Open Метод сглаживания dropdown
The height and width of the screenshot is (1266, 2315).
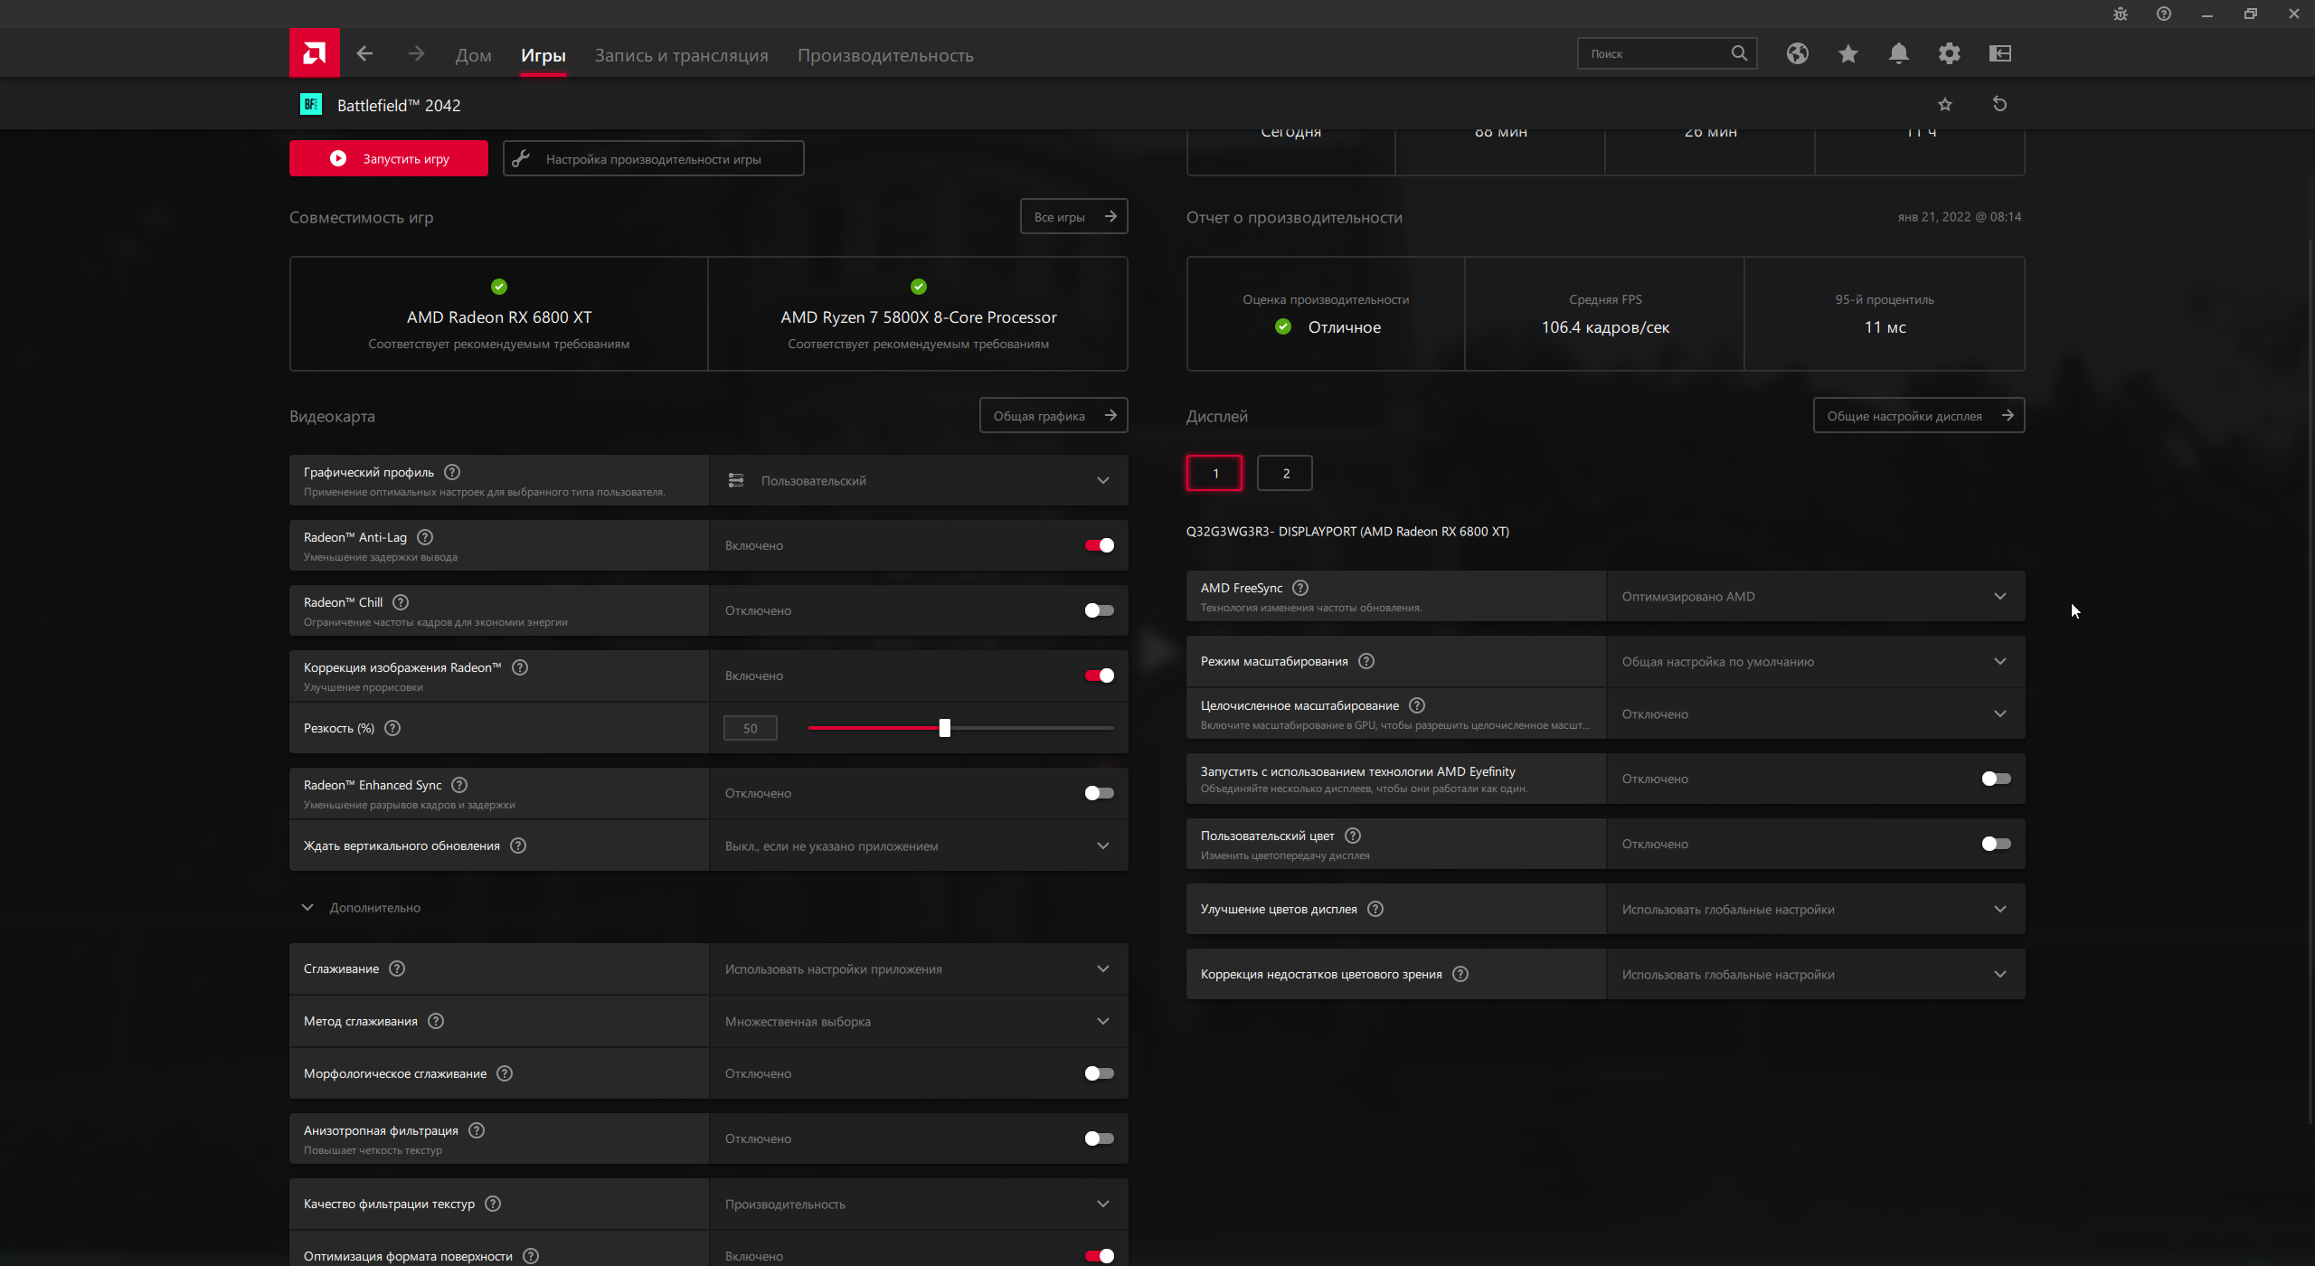(x=919, y=1021)
